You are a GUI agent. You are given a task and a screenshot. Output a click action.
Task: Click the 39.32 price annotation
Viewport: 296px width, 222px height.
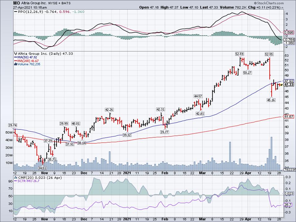point(127,135)
